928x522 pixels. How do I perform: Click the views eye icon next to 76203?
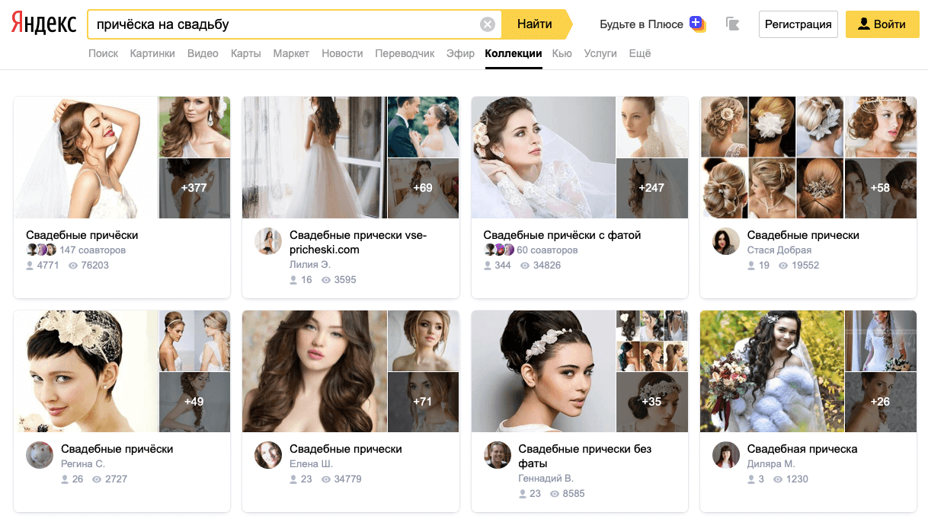point(74,266)
